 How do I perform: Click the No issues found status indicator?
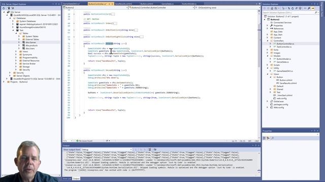pos(84,141)
